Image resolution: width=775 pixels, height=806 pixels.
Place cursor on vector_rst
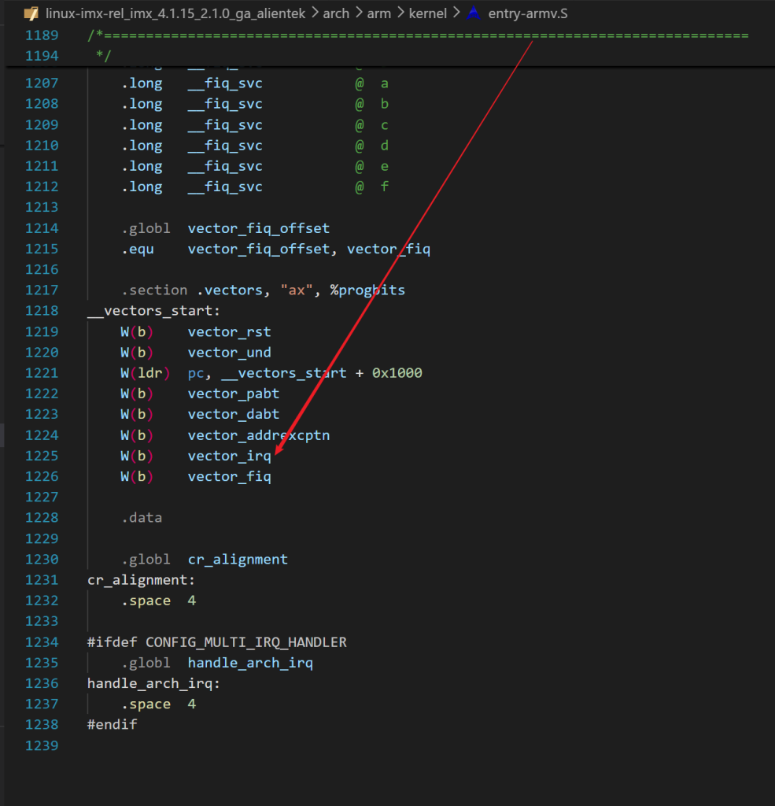[229, 332]
